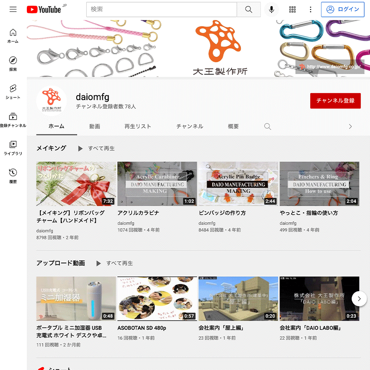Play all uploaded videos すべて再生
This screenshot has height=370, width=370.
pos(115,263)
